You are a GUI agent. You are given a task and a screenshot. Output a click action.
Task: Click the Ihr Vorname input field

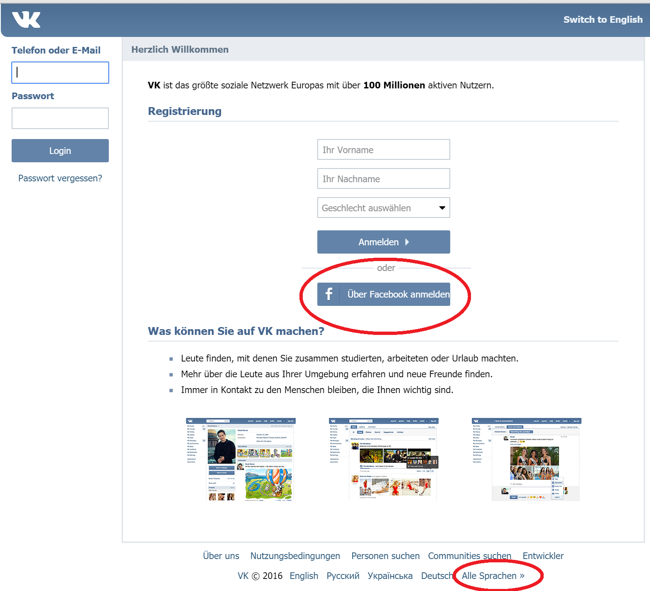pyautogui.click(x=383, y=150)
